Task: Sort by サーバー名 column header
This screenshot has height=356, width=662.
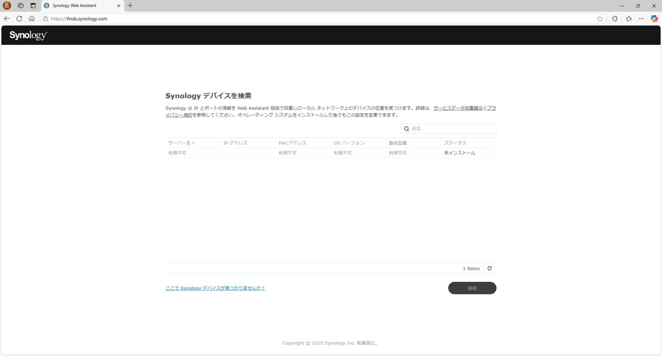Action: point(180,143)
